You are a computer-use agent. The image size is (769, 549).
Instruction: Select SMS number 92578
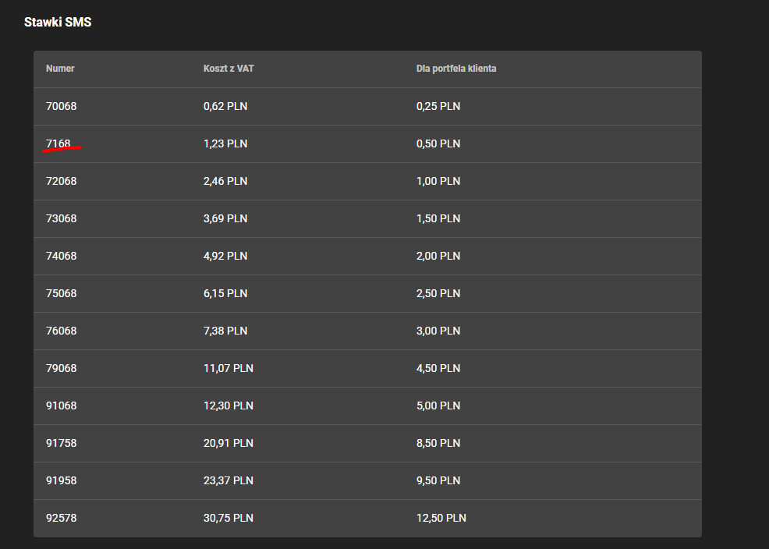(x=62, y=518)
